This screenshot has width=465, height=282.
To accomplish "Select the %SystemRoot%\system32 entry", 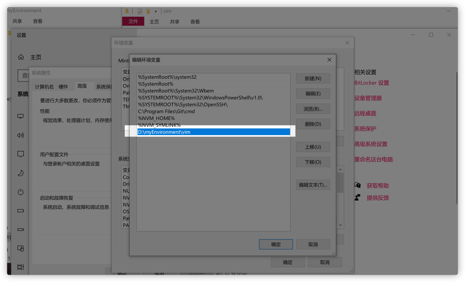I will (x=213, y=77).
